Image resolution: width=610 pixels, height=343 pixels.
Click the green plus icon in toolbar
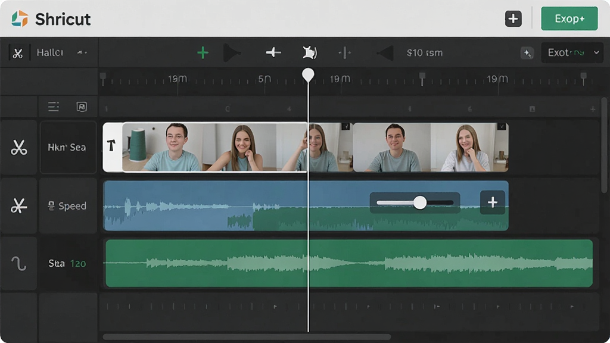(x=203, y=52)
